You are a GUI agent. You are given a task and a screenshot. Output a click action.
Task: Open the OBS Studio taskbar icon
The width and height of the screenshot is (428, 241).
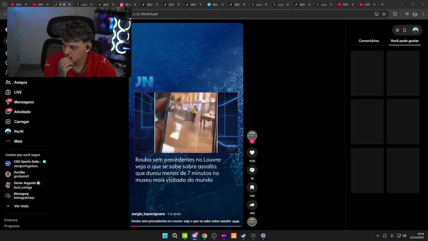[214, 236]
